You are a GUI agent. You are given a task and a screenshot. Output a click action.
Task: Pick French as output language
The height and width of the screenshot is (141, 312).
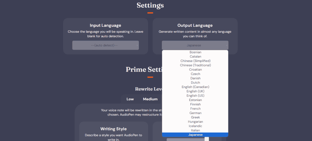coord(195,109)
